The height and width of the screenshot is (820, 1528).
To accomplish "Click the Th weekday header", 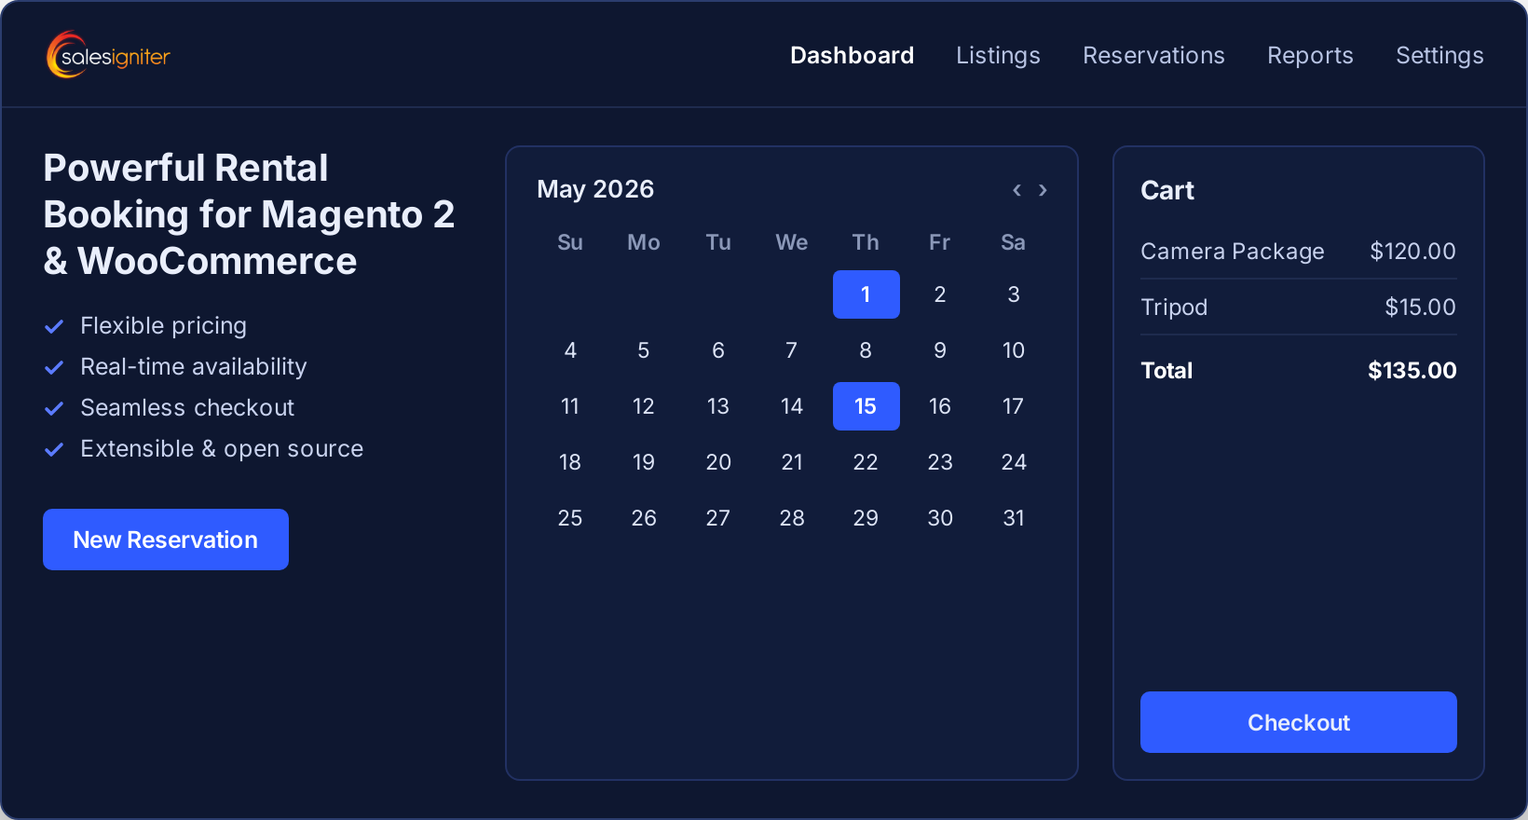I will pos(866,242).
